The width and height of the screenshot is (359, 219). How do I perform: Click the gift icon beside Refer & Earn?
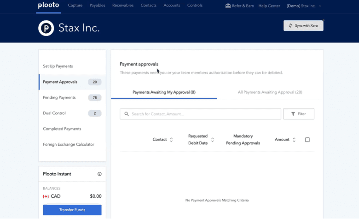228,6
